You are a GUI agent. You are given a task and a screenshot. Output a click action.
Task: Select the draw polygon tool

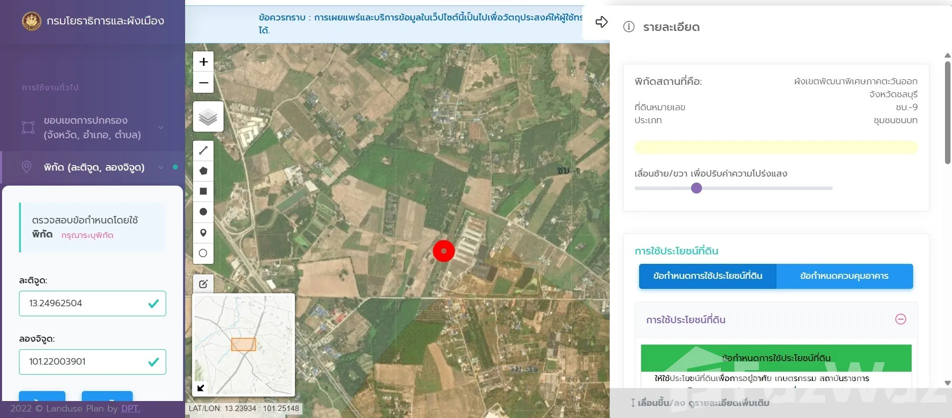click(204, 171)
